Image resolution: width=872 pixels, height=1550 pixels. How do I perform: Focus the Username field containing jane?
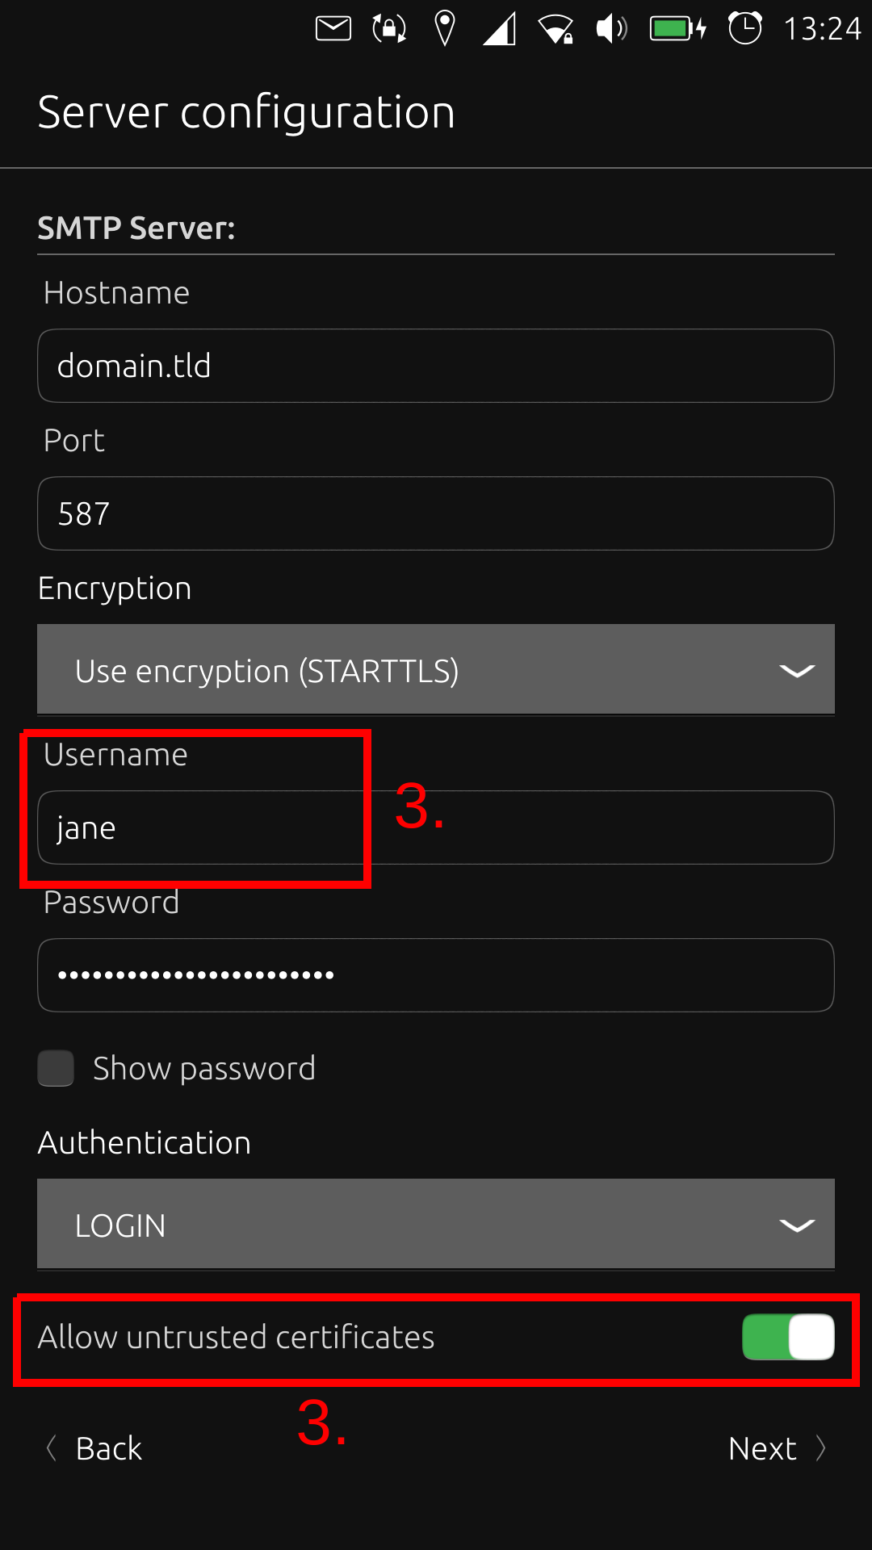pos(436,827)
